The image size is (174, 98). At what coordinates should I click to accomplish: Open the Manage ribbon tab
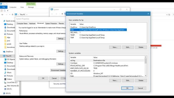coord(31,7)
